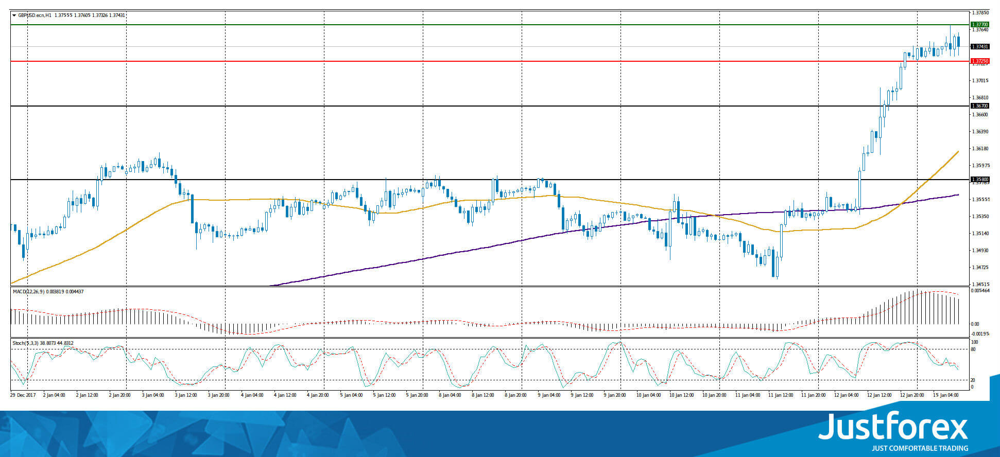
Task: Click the 1.37015 price scale value
Action: 980,81
